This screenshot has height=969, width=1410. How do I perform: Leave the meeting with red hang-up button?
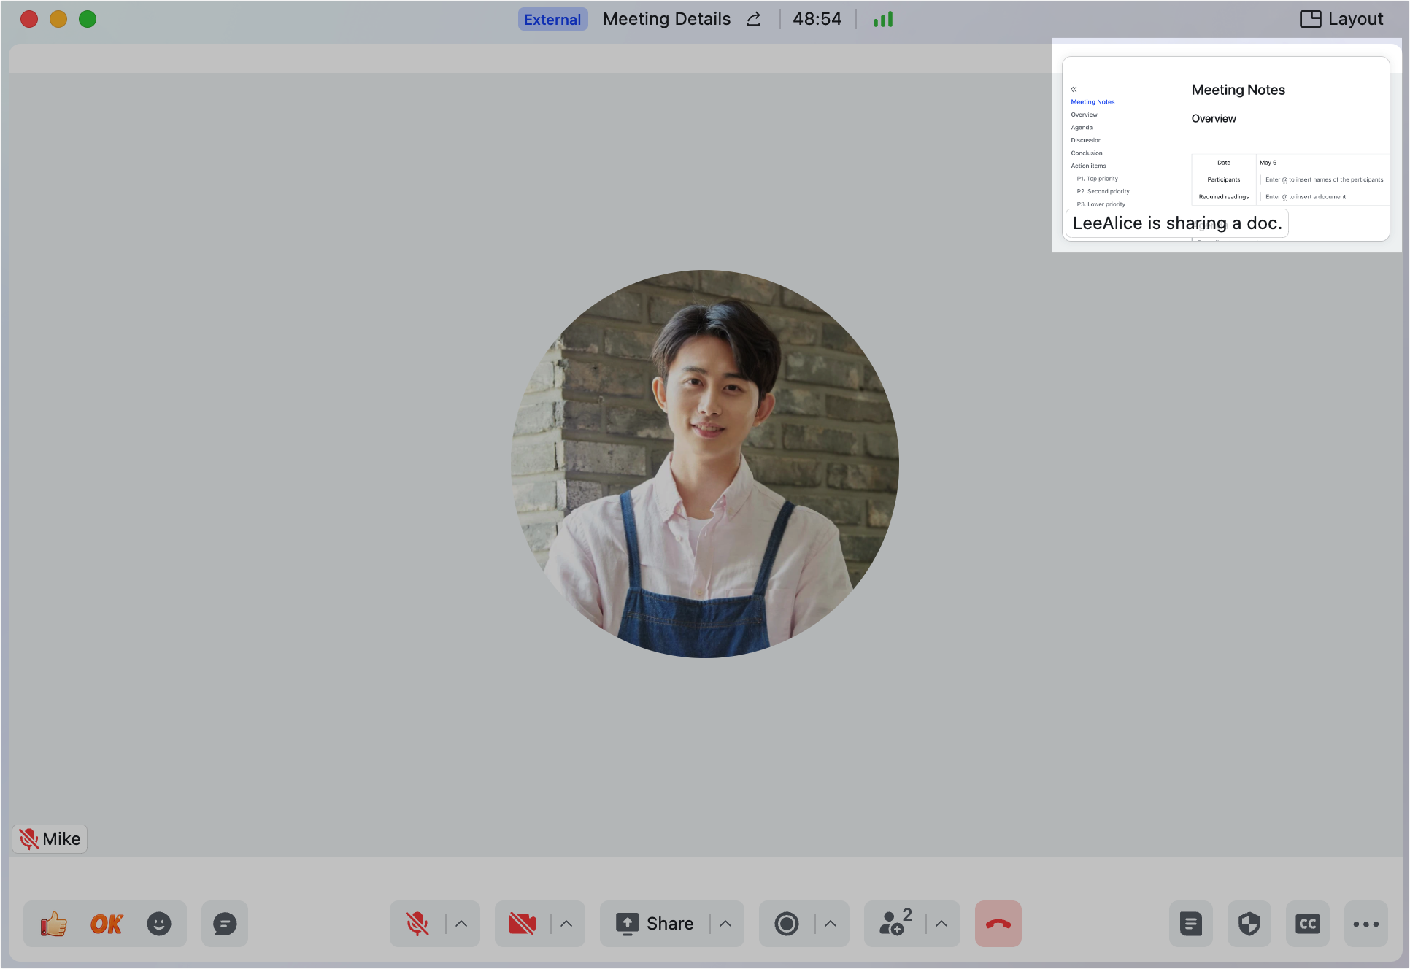coord(998,924)
